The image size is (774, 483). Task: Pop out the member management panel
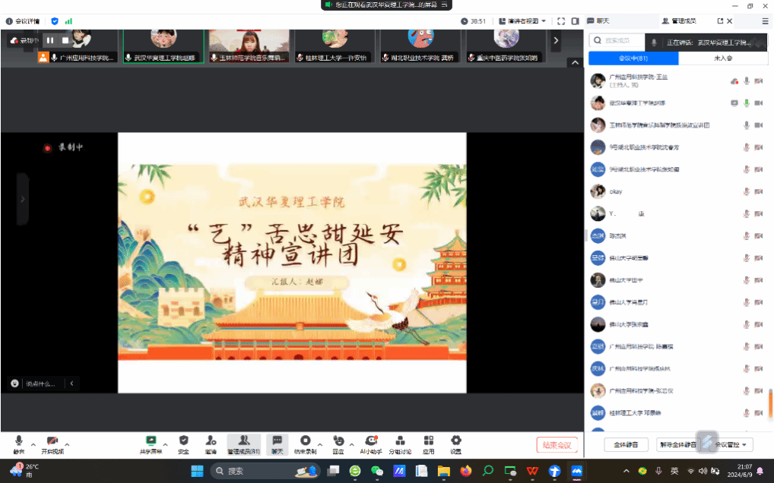click(720, 21)
